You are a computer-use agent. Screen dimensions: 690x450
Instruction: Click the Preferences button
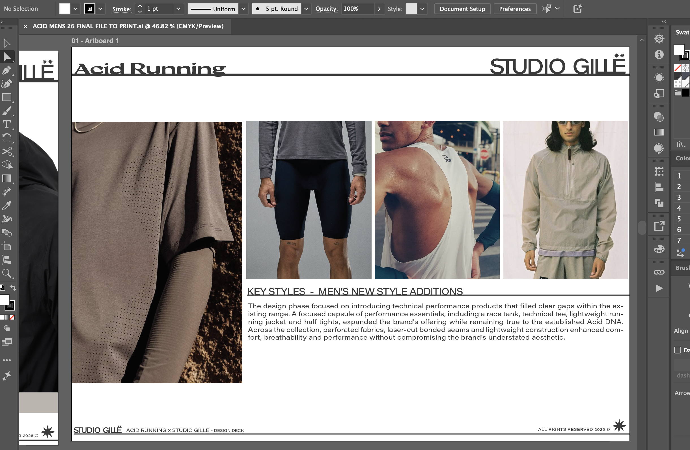click(515, 9)
